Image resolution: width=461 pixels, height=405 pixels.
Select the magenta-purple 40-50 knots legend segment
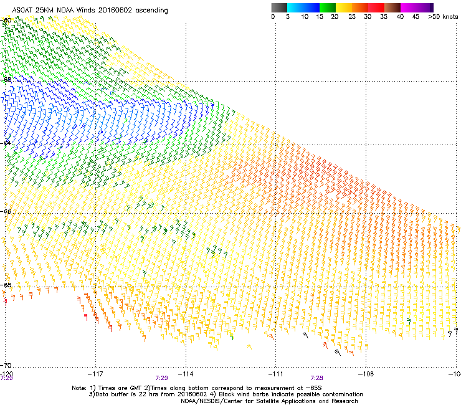pos(417,7)
